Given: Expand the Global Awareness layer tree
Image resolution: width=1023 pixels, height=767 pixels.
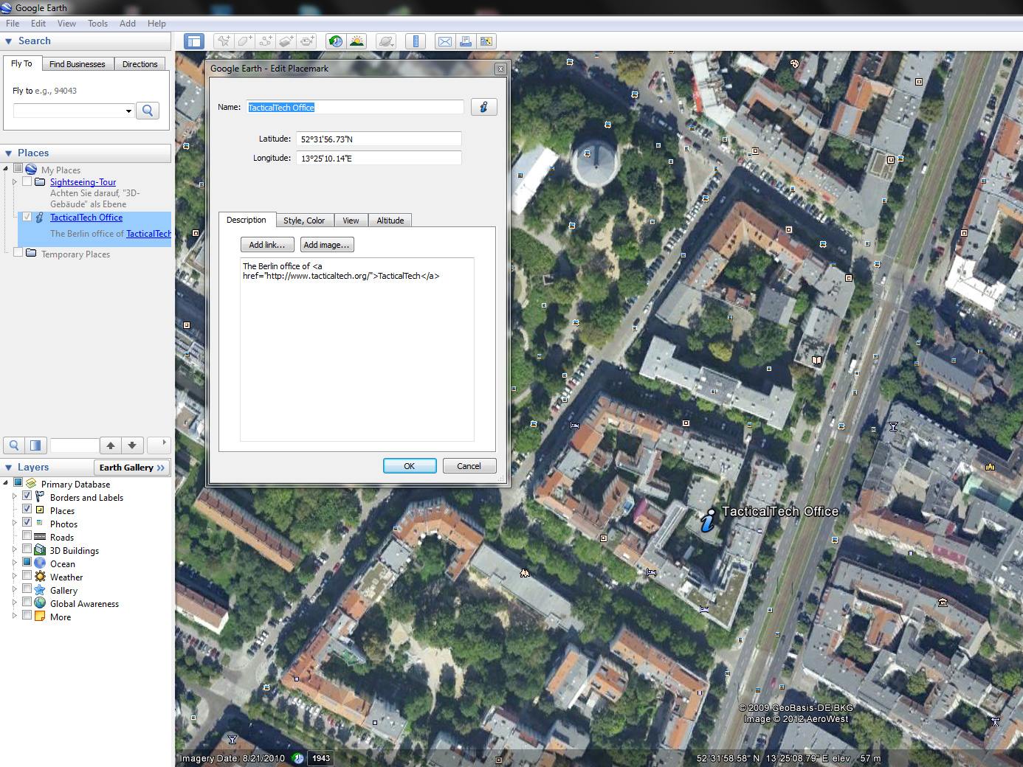Looking at the screenshot, I should click(14, 603).
